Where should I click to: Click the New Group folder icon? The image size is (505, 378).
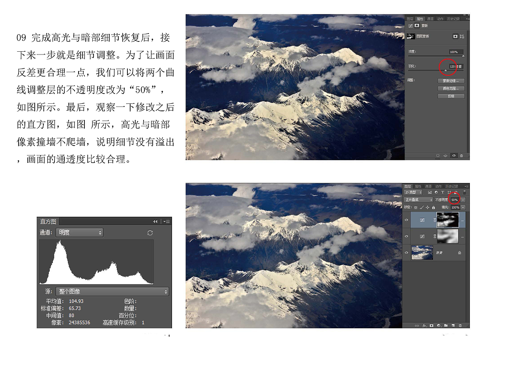(446, 326)
